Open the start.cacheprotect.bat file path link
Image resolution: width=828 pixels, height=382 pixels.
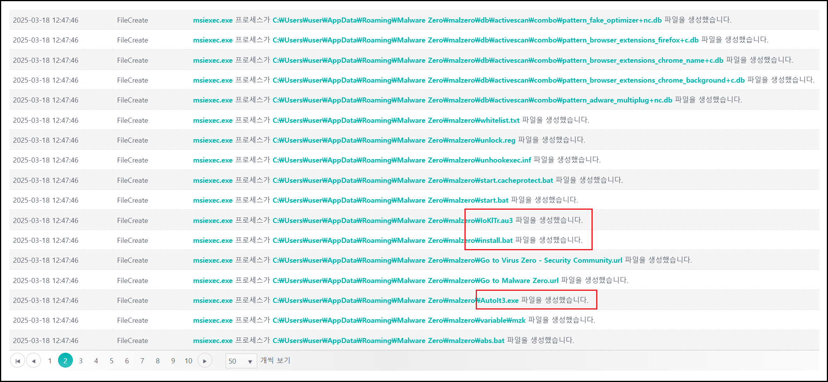pyautogui.click(x=413, y=180)
